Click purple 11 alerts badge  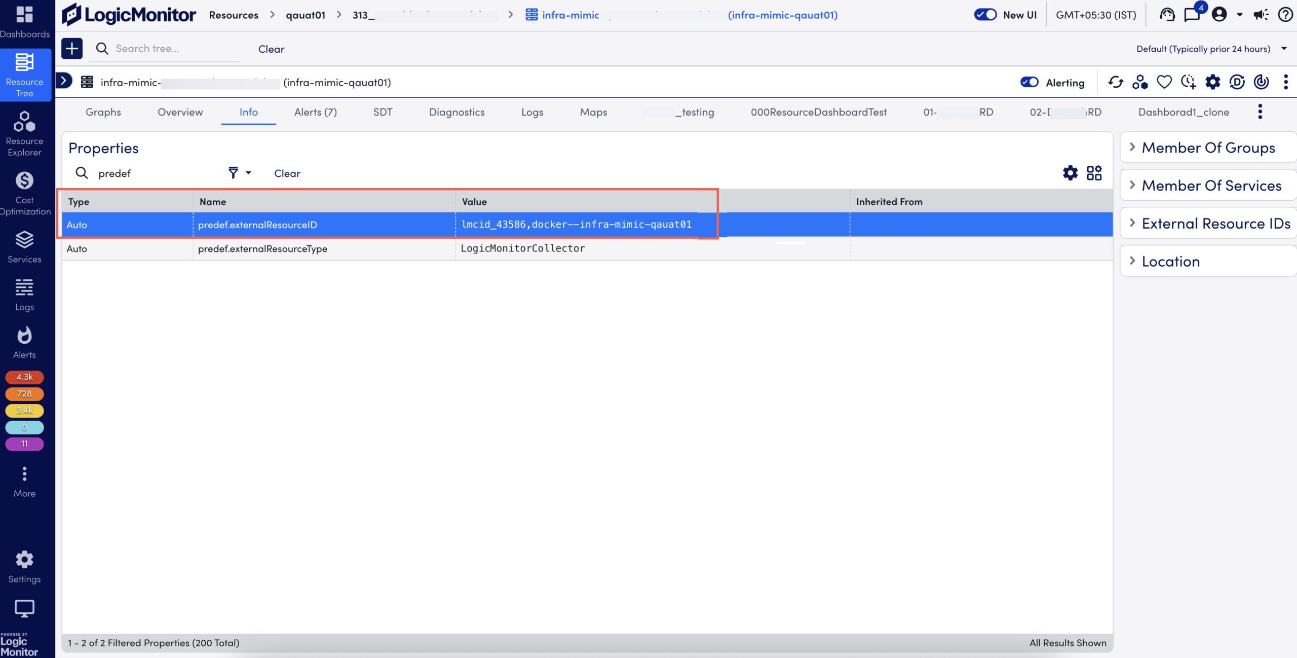click(x=24, y=444)
